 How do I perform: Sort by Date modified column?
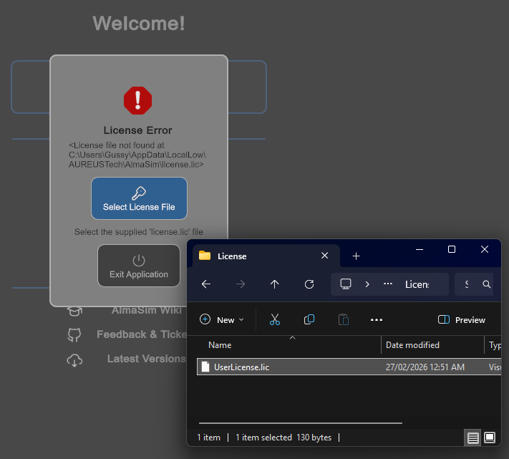pos(412,345)
